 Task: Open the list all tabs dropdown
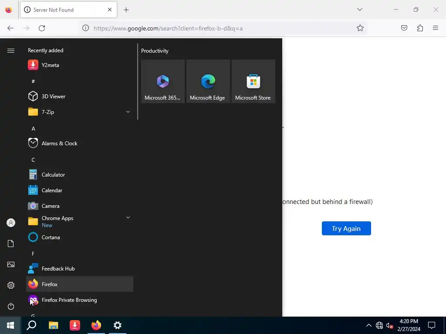pos(359,10)
